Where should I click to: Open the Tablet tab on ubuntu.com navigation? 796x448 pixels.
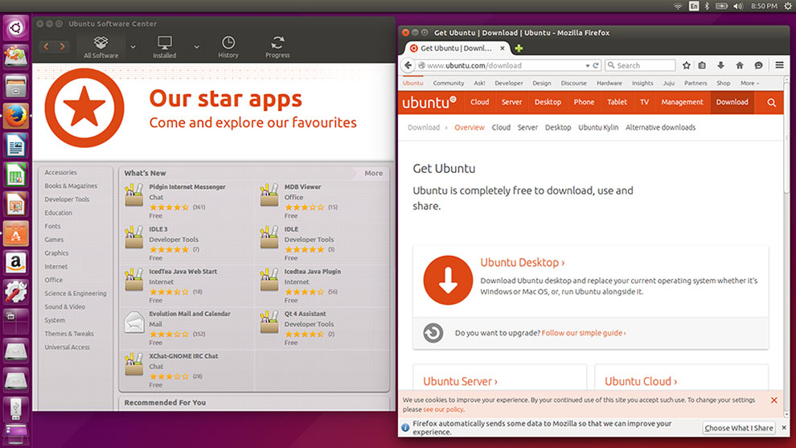[x=617, y=102]
